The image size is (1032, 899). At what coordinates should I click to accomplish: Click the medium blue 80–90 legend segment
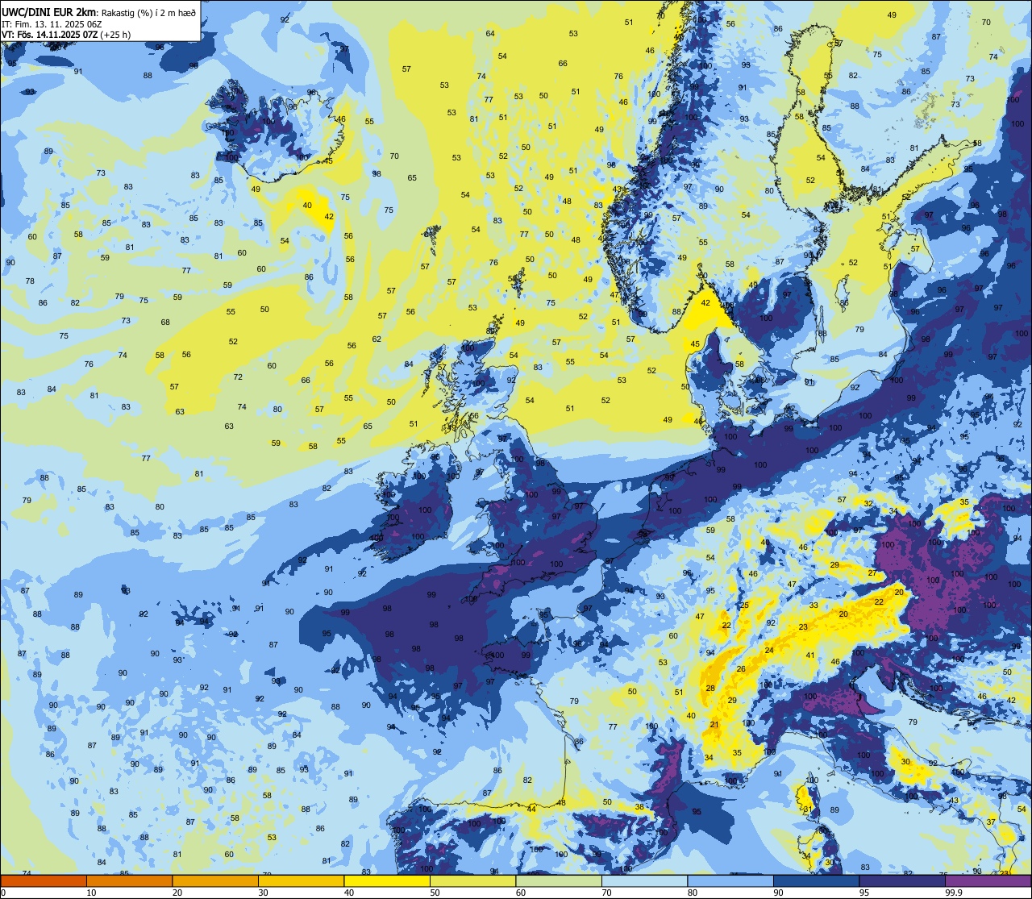(x=730, y=880)
